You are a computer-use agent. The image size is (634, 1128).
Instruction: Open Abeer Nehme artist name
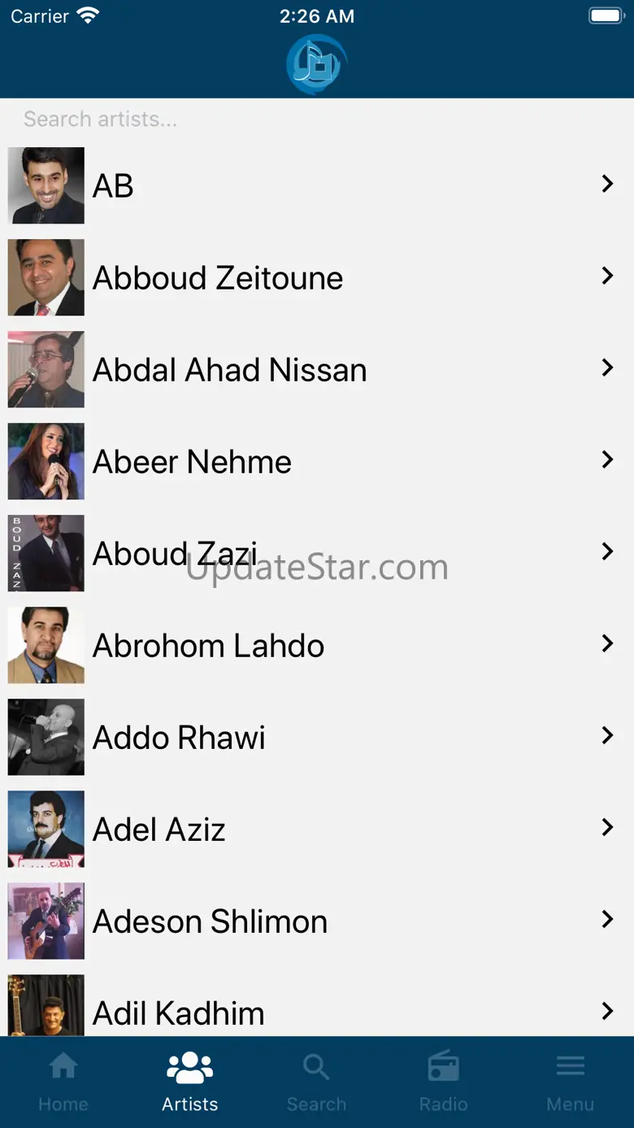tap(192, 462)
